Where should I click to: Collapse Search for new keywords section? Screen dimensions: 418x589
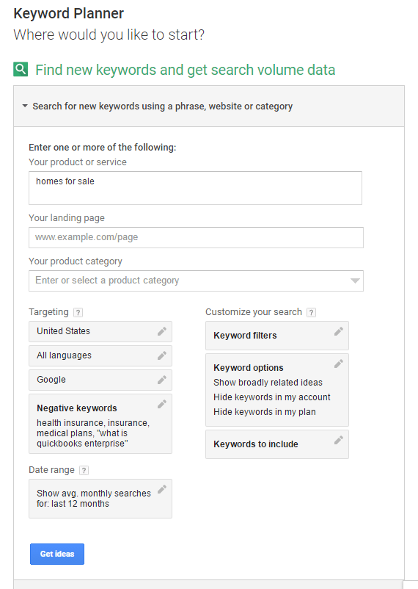[x=25, y=106]
